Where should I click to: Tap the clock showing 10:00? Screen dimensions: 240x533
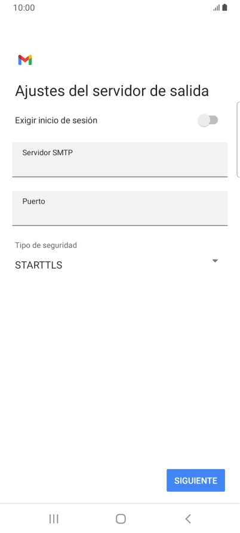[x=24, y=8]
